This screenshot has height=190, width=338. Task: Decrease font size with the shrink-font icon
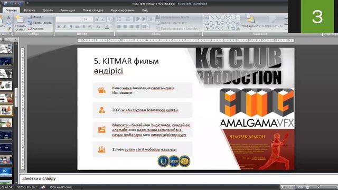(x=104, y=19)
